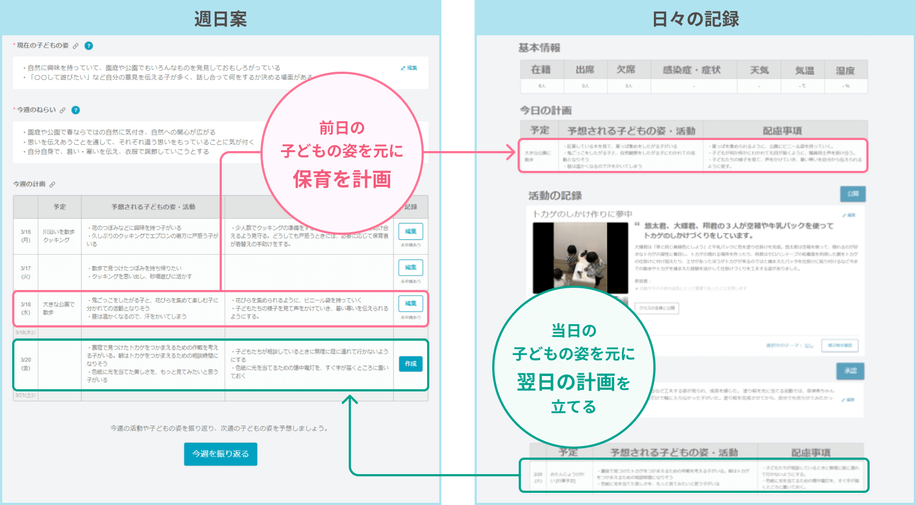Click the 公開 button in 活動の記録
The width and height of the screenshot is (916, 505).
[853, 194]
